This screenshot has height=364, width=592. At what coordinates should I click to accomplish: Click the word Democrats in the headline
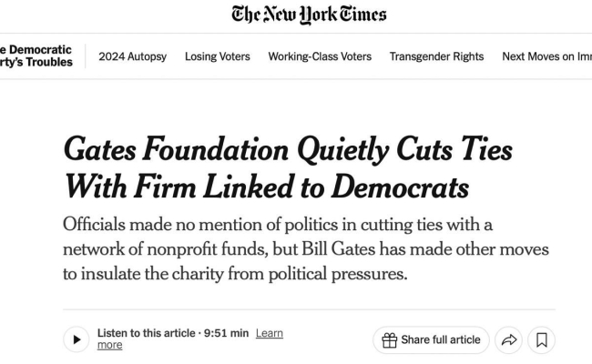tap(400, 187)
